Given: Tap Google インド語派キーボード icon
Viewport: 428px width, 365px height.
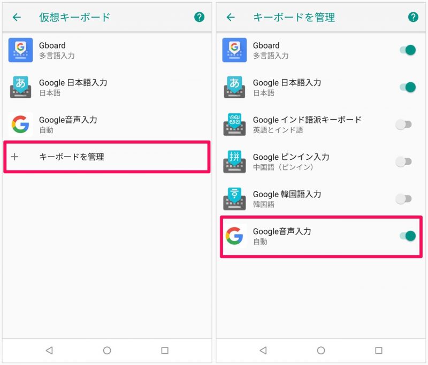Looking at the screenshot, I should point(234,125).
